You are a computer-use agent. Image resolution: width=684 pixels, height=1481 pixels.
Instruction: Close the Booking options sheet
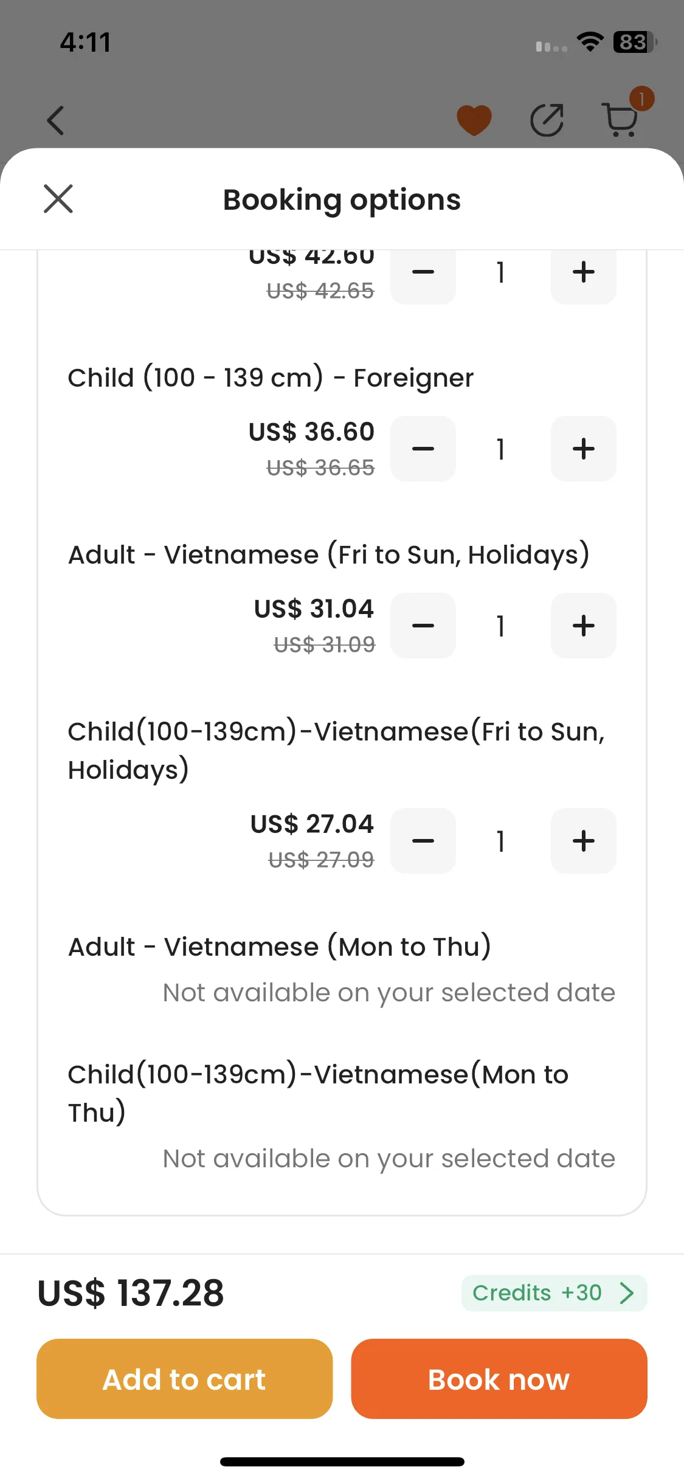coord(58,199)
